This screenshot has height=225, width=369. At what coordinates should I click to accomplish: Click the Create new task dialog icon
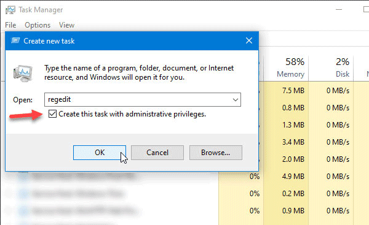(x=15, y=41)
